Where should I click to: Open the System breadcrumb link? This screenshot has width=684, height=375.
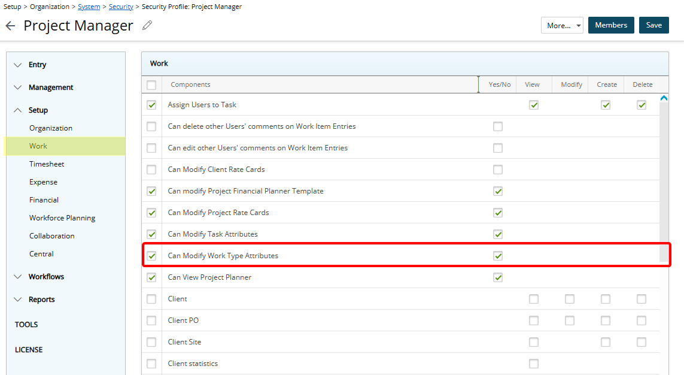89,6
